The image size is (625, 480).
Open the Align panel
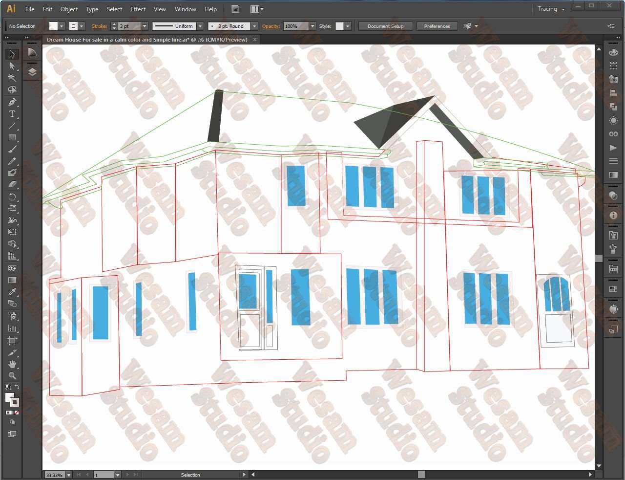tap(613, 93)
